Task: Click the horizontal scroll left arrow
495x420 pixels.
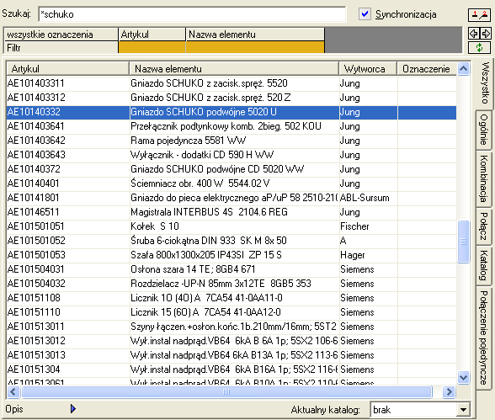Action: [13, 392]
